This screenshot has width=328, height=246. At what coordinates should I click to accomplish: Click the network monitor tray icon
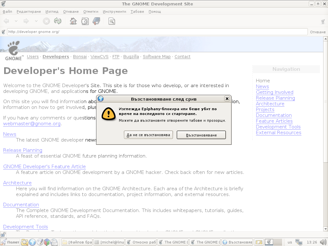299,242
